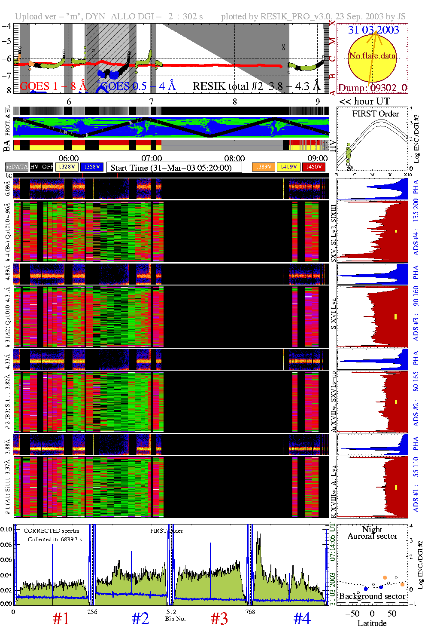Image resolution: width=431 pixels, height=635 pixels.
Task: Click the red 1450V legend swatch
Action: [x=314, y=167]
